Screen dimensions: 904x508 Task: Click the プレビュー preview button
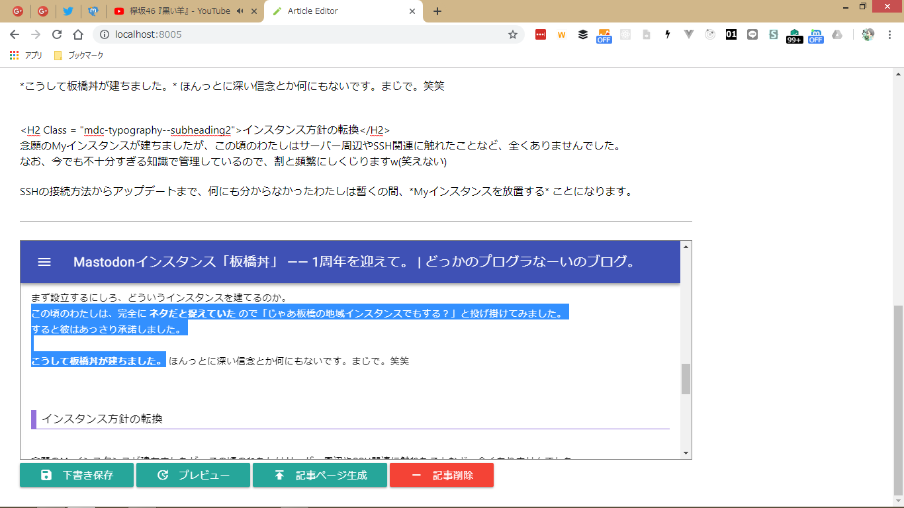[193, 475]
